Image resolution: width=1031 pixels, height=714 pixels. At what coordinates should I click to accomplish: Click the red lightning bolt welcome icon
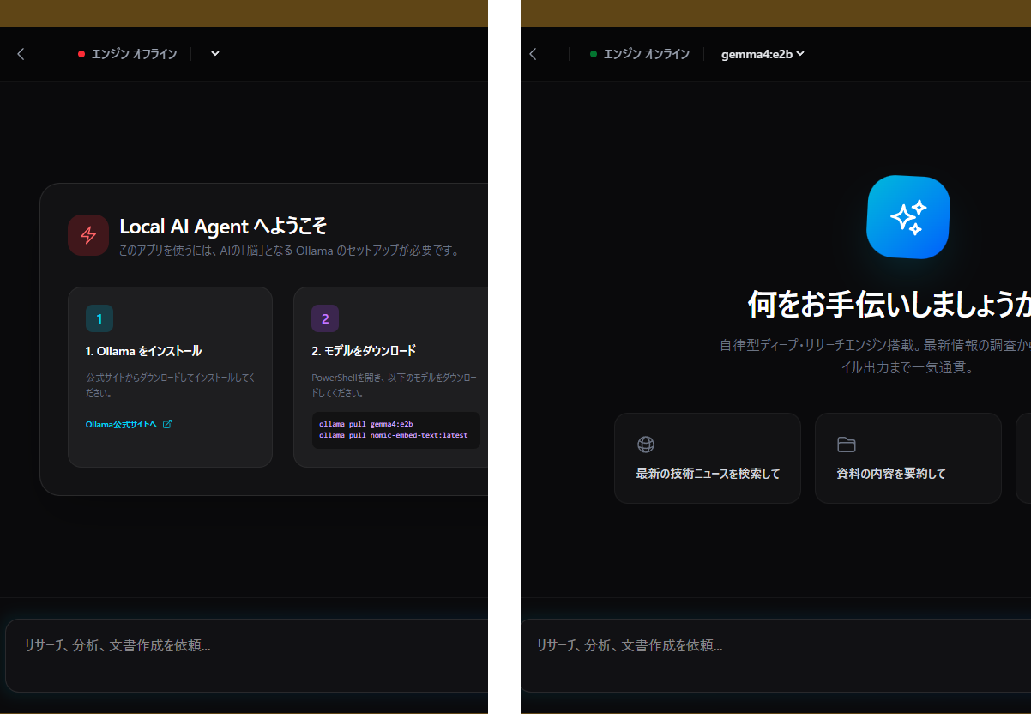(x=88, y=235)
